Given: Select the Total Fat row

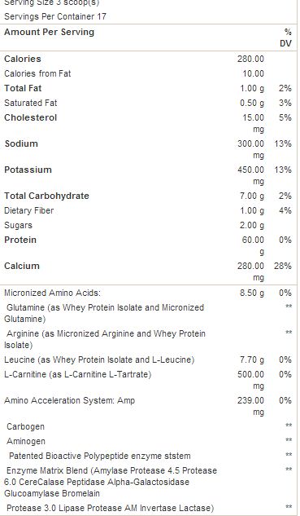Looking at the screenshot, I should [148, 88].
